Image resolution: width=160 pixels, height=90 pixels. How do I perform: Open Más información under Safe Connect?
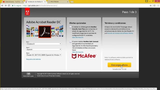[x=78, y=52]
